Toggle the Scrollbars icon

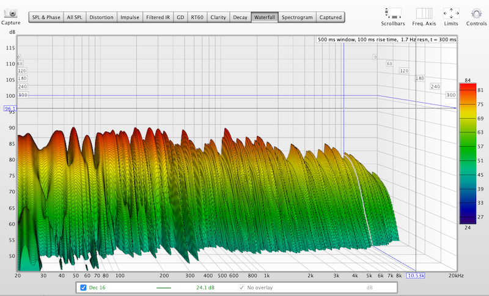[393, 13]
